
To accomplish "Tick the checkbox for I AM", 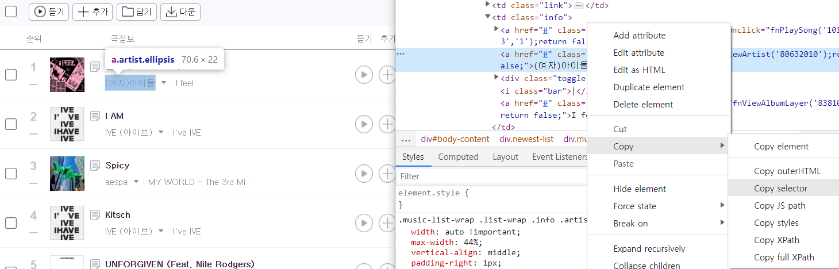I will (x=11, y=124).
